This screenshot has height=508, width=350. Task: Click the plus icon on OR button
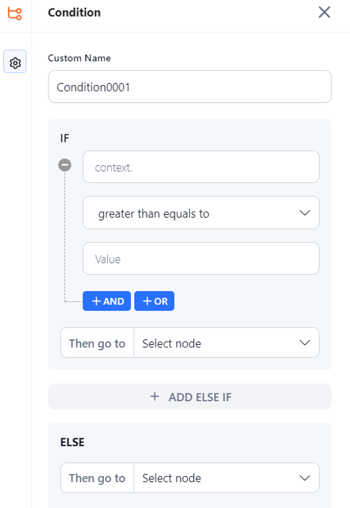[148, 301]
